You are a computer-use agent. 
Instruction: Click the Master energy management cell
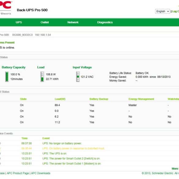pyautogui.click(x=133, y=105)
